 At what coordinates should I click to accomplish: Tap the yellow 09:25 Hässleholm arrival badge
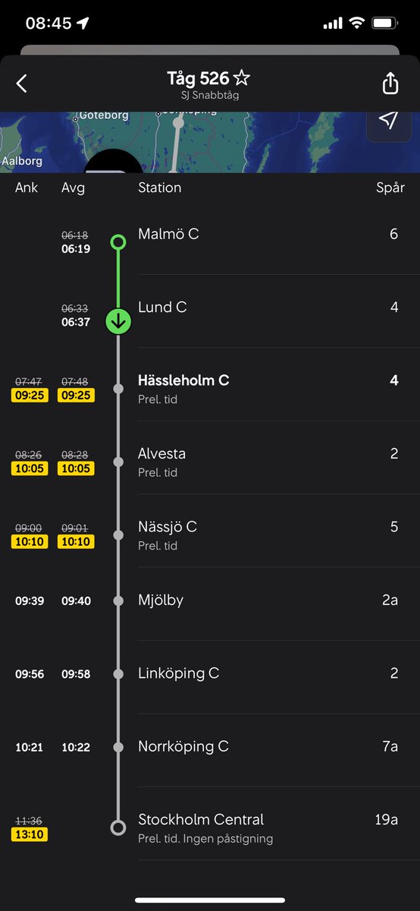(x=29, y=396)
